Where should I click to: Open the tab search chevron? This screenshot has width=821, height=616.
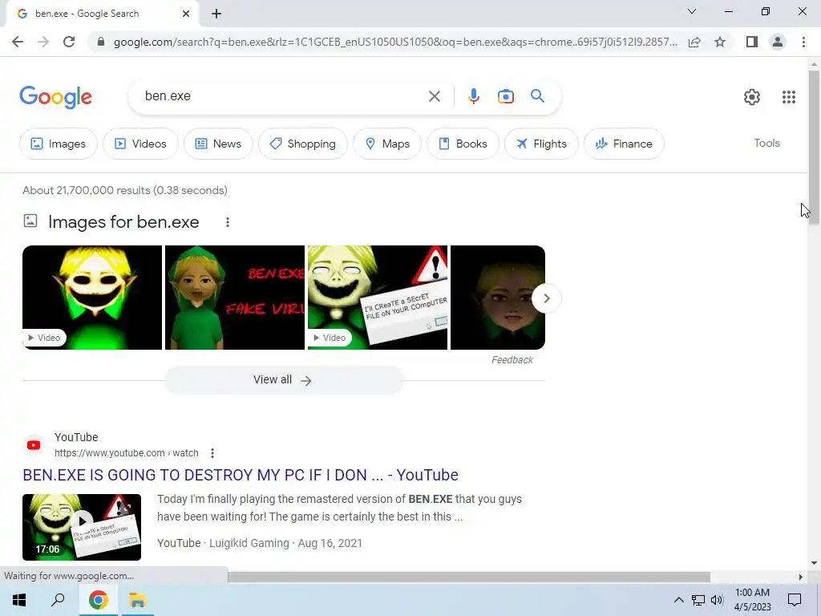[x=692, y=11]
